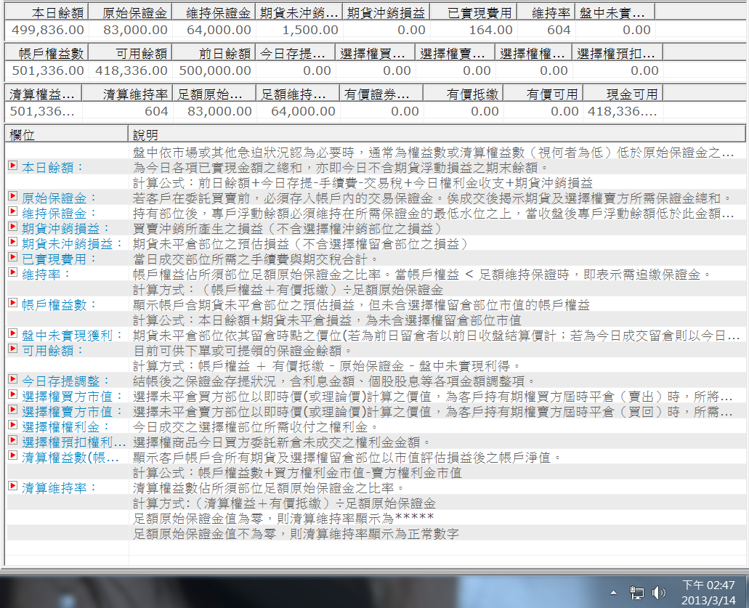Open the network icon in system tray

(x=636, y=593)
